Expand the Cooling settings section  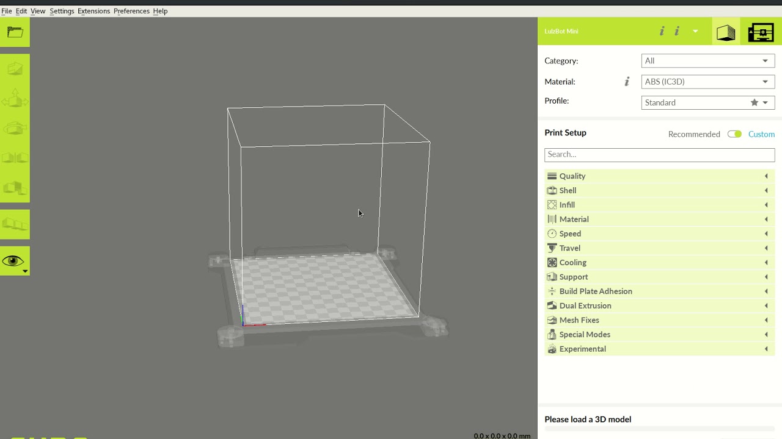[659, 263]
